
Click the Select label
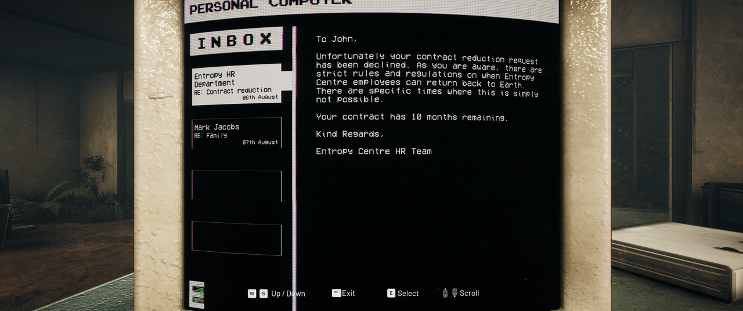tap(408, 294)
